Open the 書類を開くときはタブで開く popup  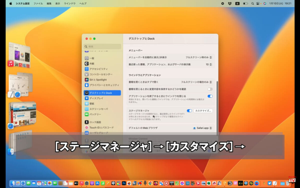(x=196, y=82)
